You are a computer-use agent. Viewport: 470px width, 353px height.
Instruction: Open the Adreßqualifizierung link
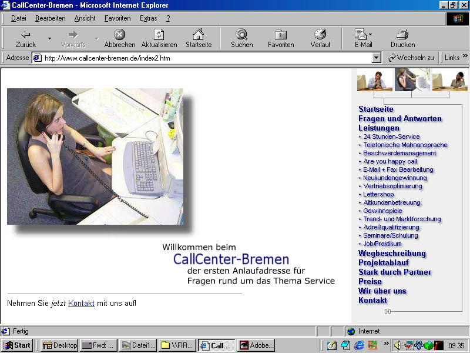pos(391,227)
